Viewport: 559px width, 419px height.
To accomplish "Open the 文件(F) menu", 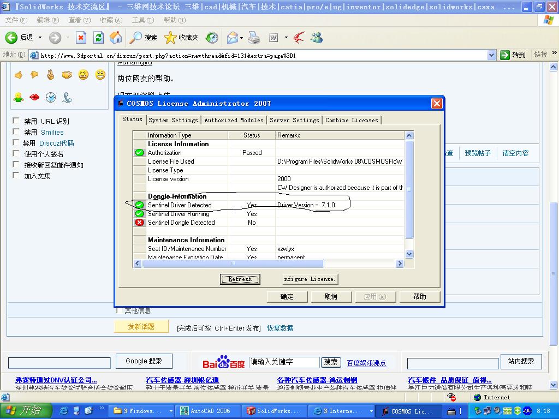I will coord(16,20).
